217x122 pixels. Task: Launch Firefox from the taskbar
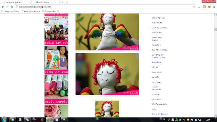[x=42, y=120]
